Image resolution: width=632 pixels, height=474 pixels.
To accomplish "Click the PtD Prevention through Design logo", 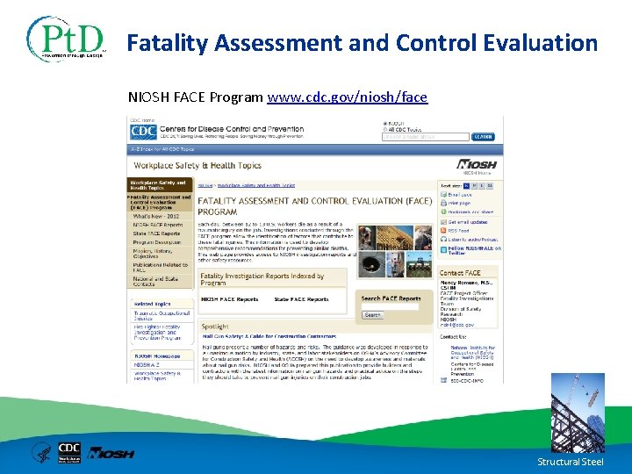I will tap(66, 39).
